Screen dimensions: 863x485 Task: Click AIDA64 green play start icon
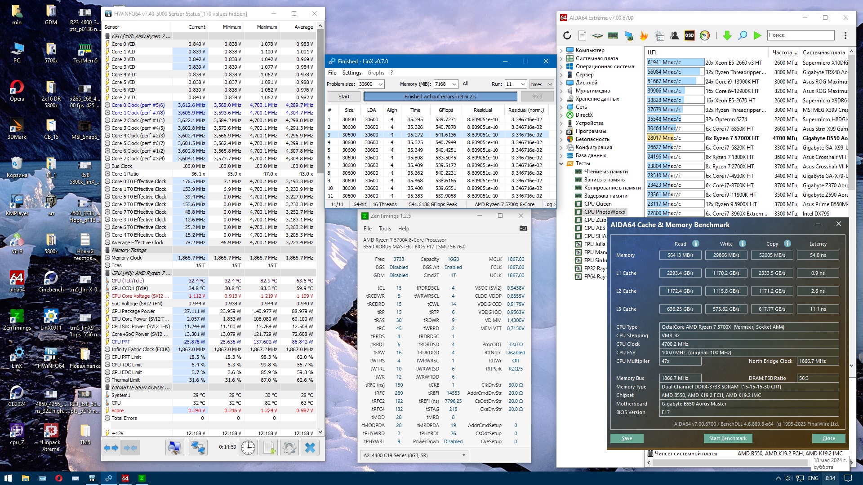point(757,35)
